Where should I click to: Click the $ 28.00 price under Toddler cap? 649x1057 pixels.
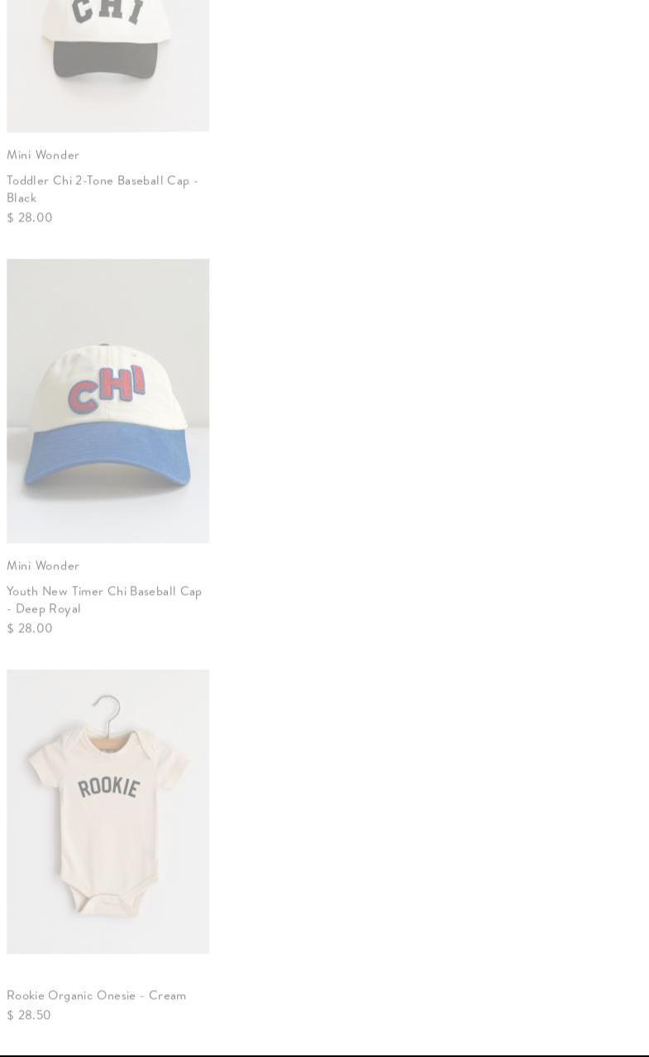30,217
